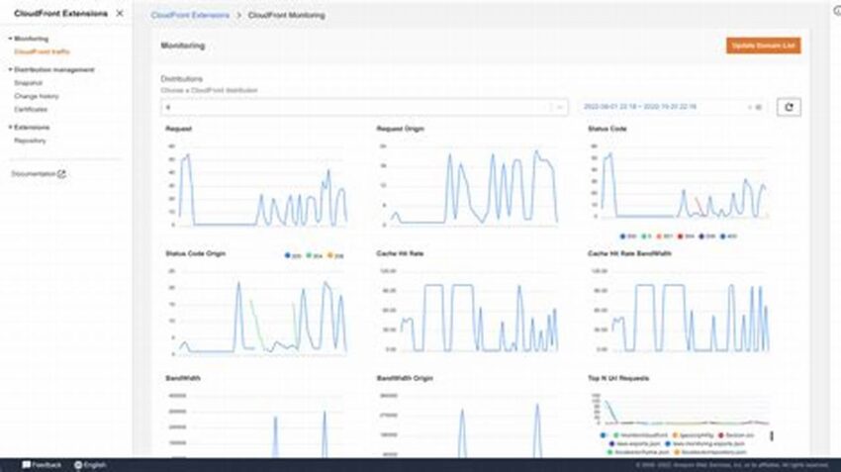This screenshot has height=472, width=841.
Task: Collapse the Distribution management section
Action: 10,69
